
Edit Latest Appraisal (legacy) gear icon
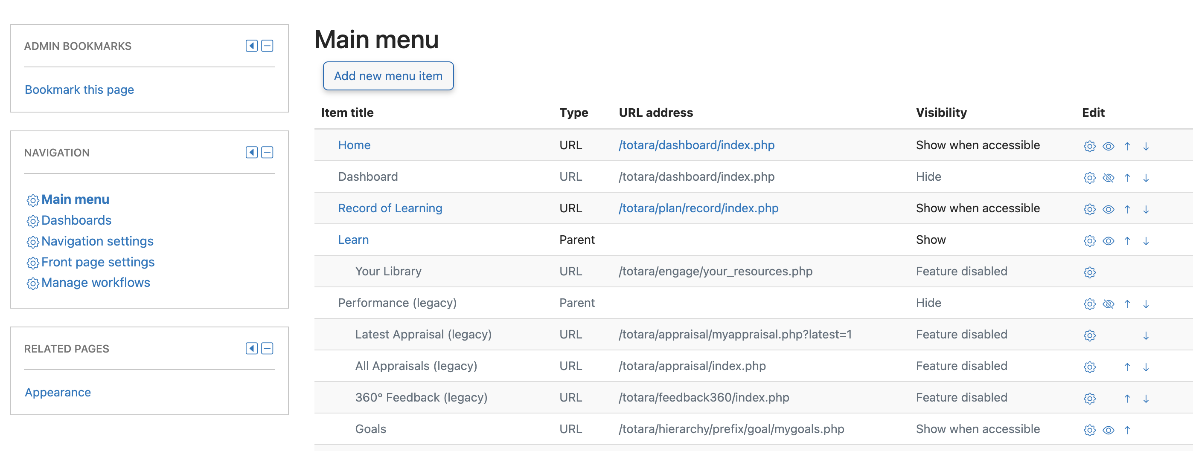pos(1089,335)
